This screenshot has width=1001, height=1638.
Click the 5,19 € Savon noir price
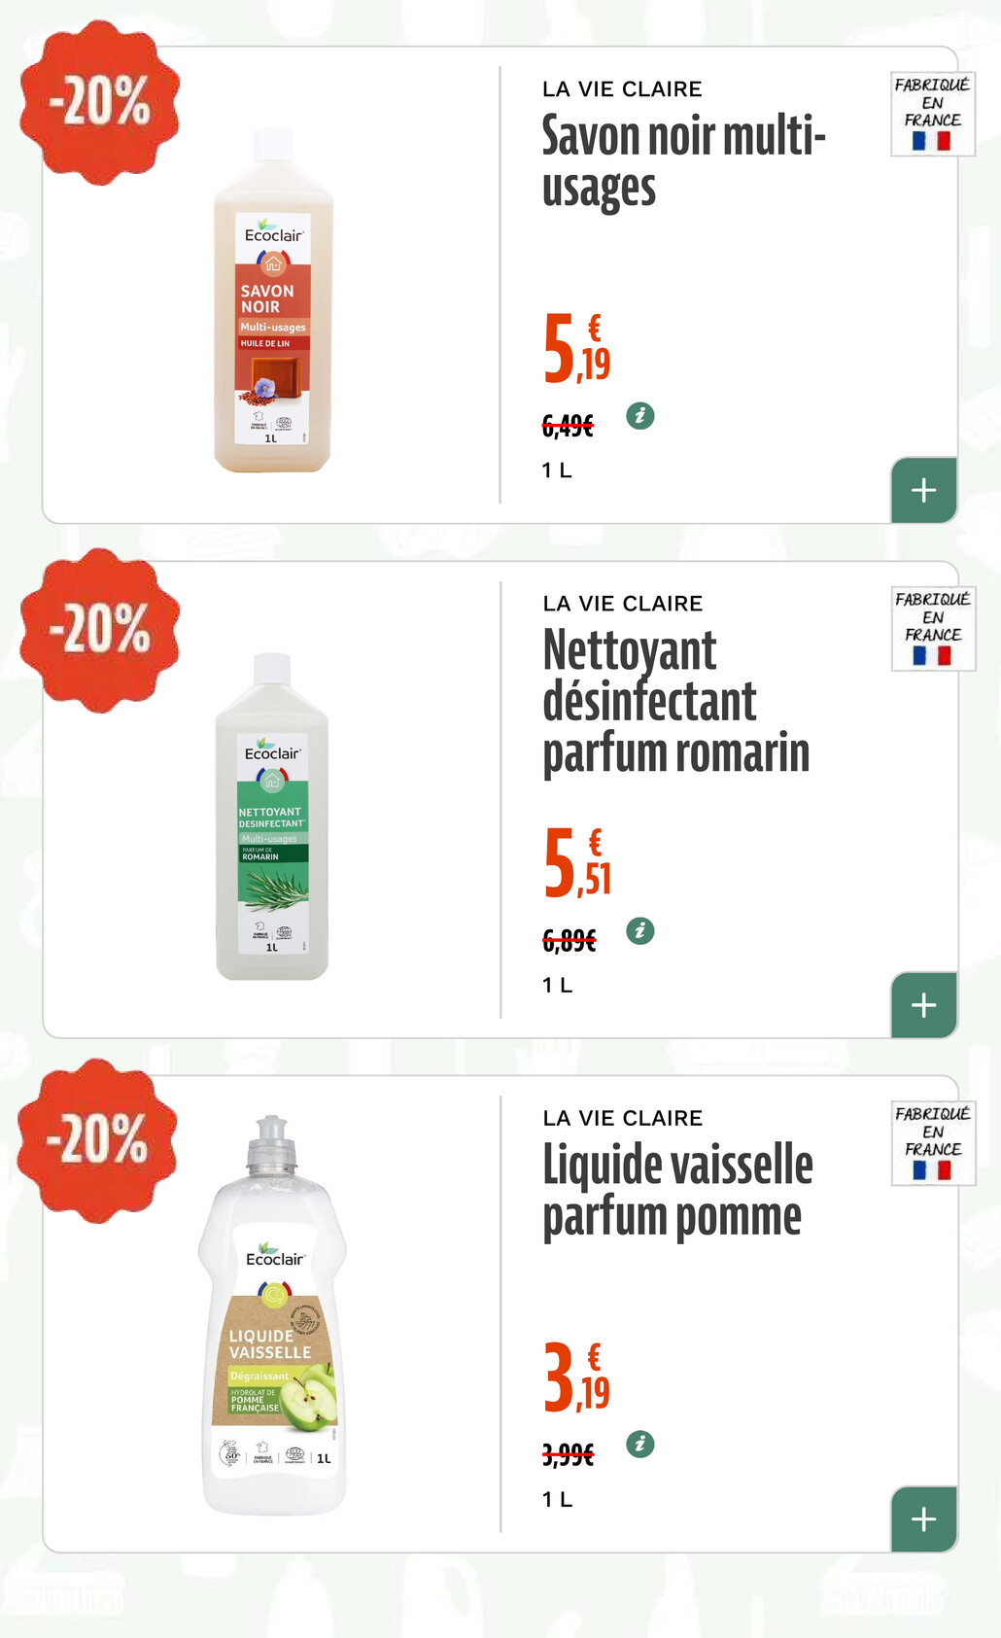[x=576, y=348]
